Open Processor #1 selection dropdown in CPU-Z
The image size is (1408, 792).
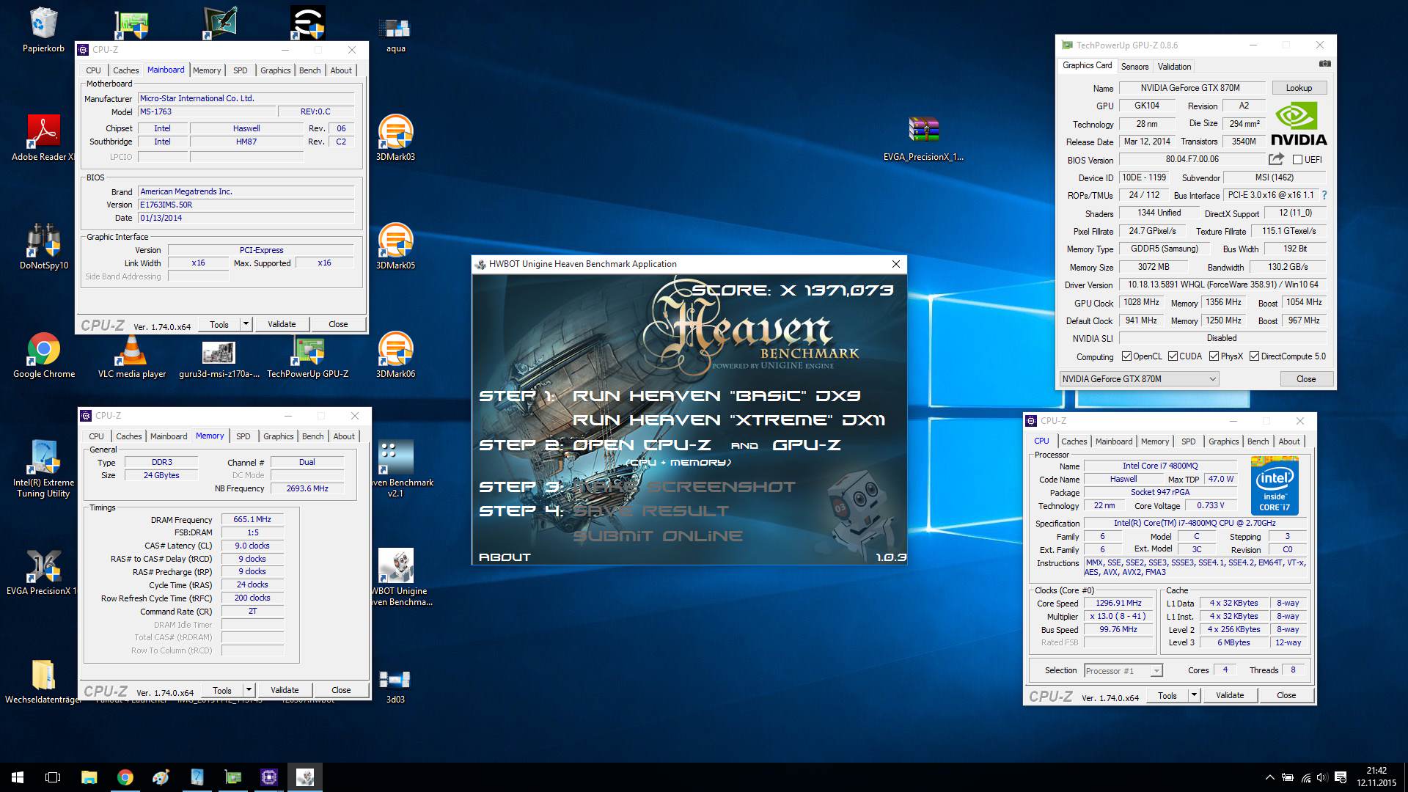pos(1123,670)
